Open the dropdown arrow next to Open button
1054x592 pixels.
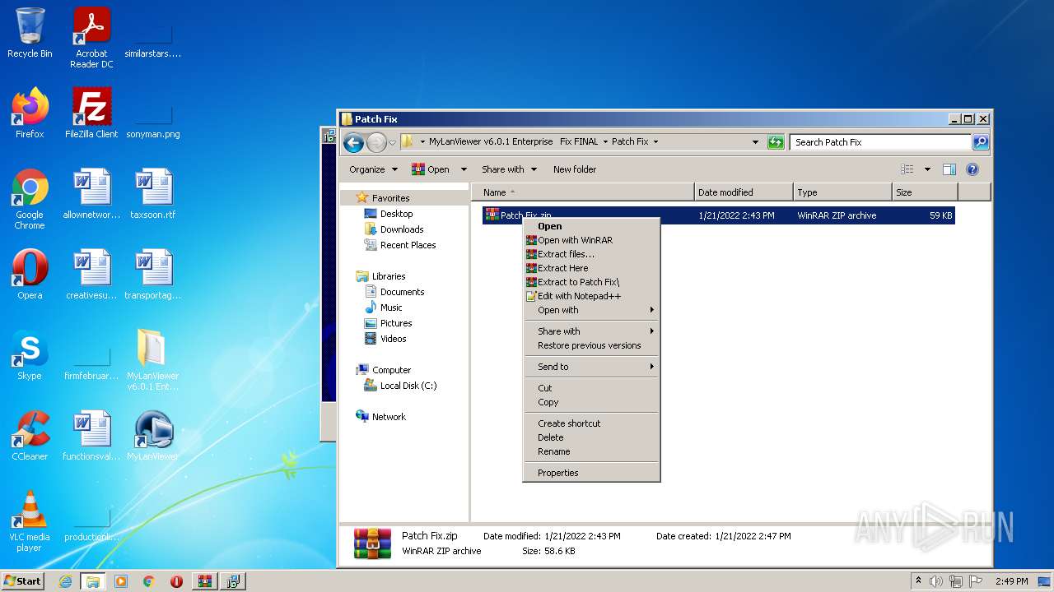point(464,169)
